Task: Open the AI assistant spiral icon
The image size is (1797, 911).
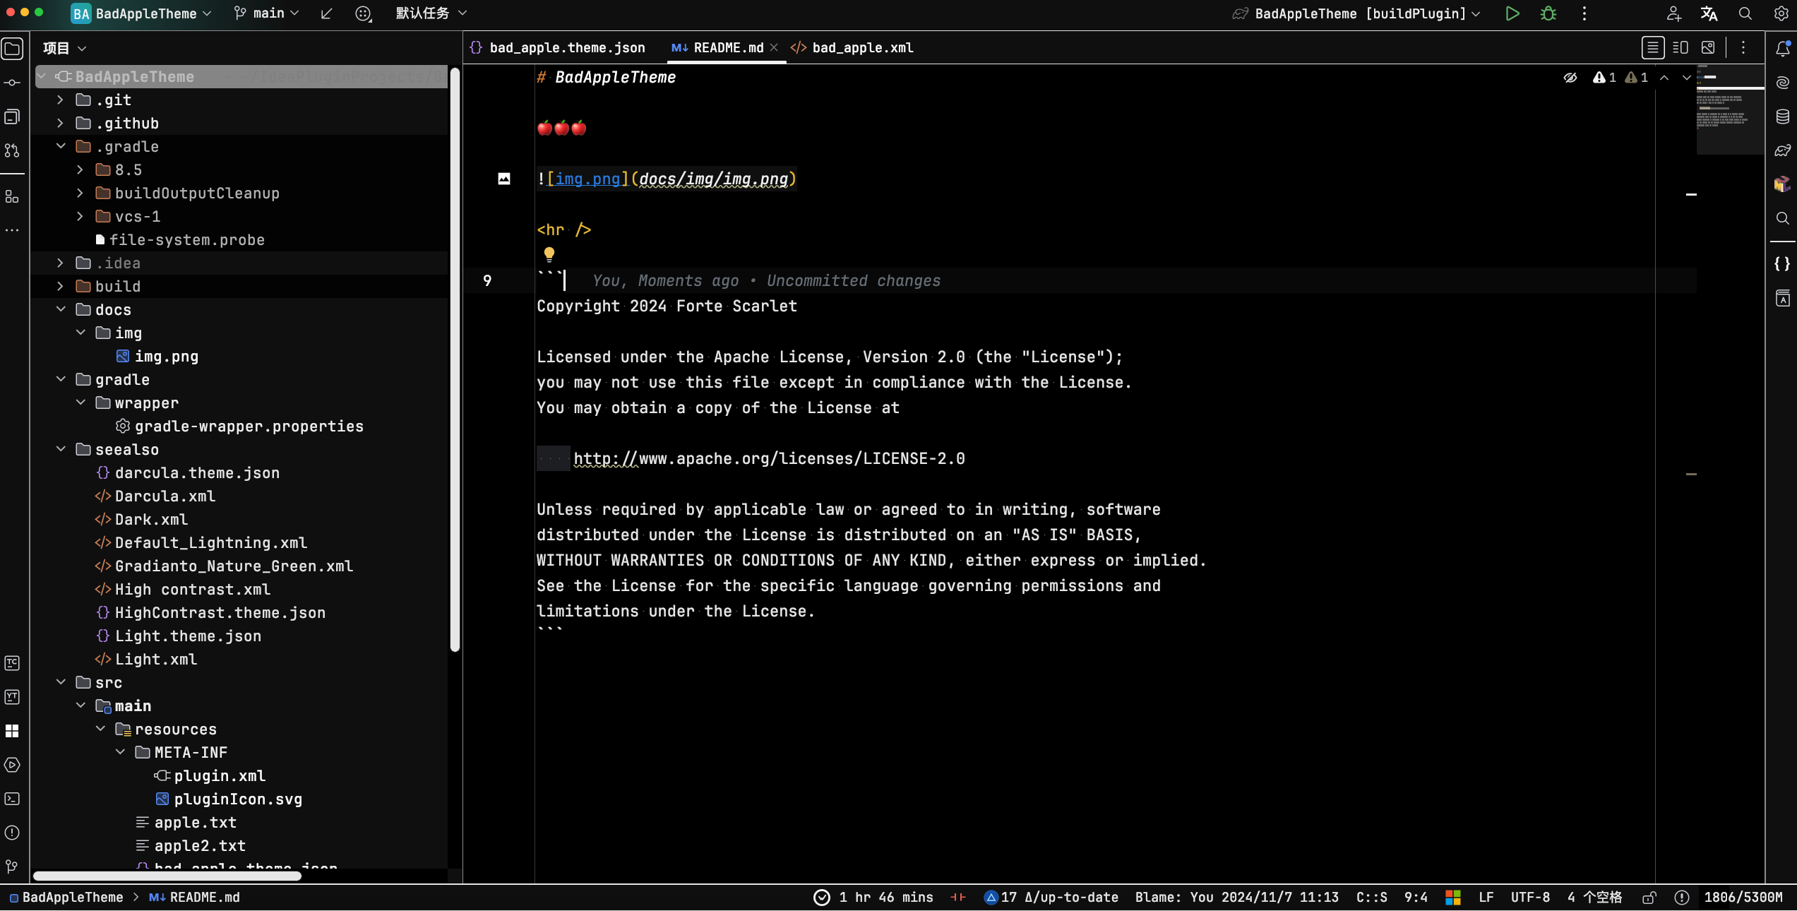Action: click(1783, 83)
